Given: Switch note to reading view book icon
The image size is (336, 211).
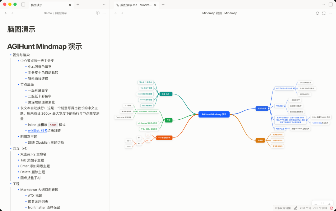Looking at the screenshot, I should [x=97, y=13].
